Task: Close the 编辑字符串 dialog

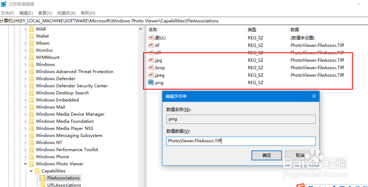Action: [x=314, y=96]
